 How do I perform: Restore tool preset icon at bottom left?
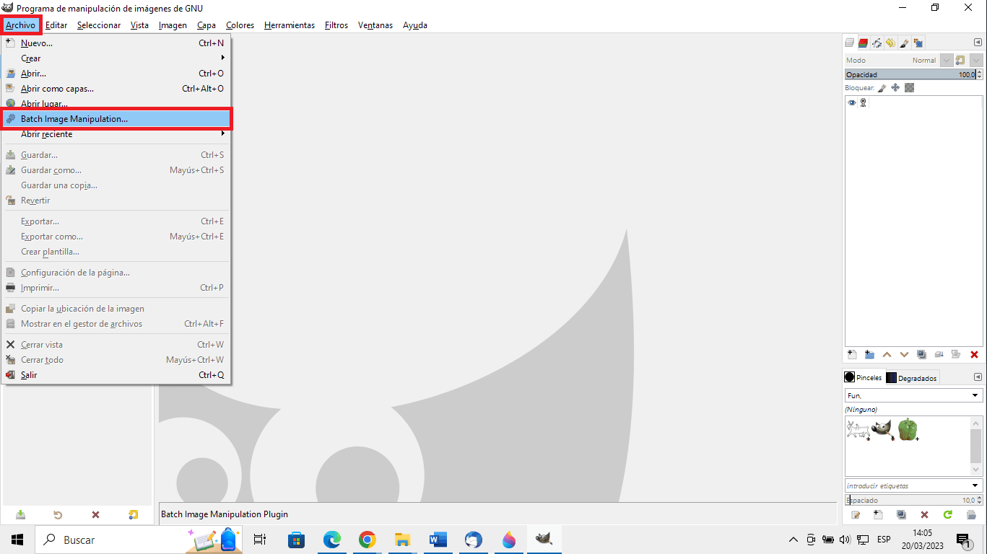coord(58,514)
